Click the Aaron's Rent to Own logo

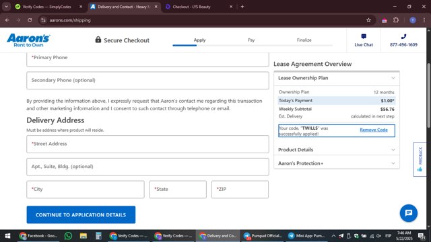pos(28,40)
